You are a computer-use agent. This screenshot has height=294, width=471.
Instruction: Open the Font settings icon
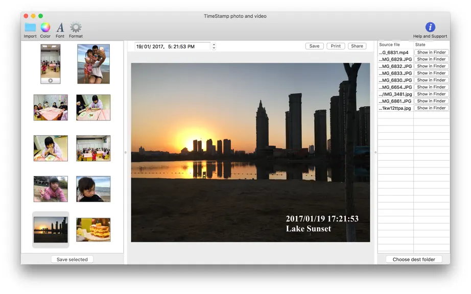(x=60, y=27)
